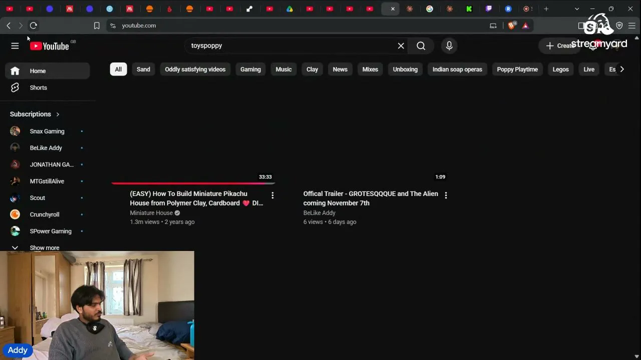This screenshot has width=641, height=360.
Task: Switch to the green K Kick tab
Action: tap(469, 8)
